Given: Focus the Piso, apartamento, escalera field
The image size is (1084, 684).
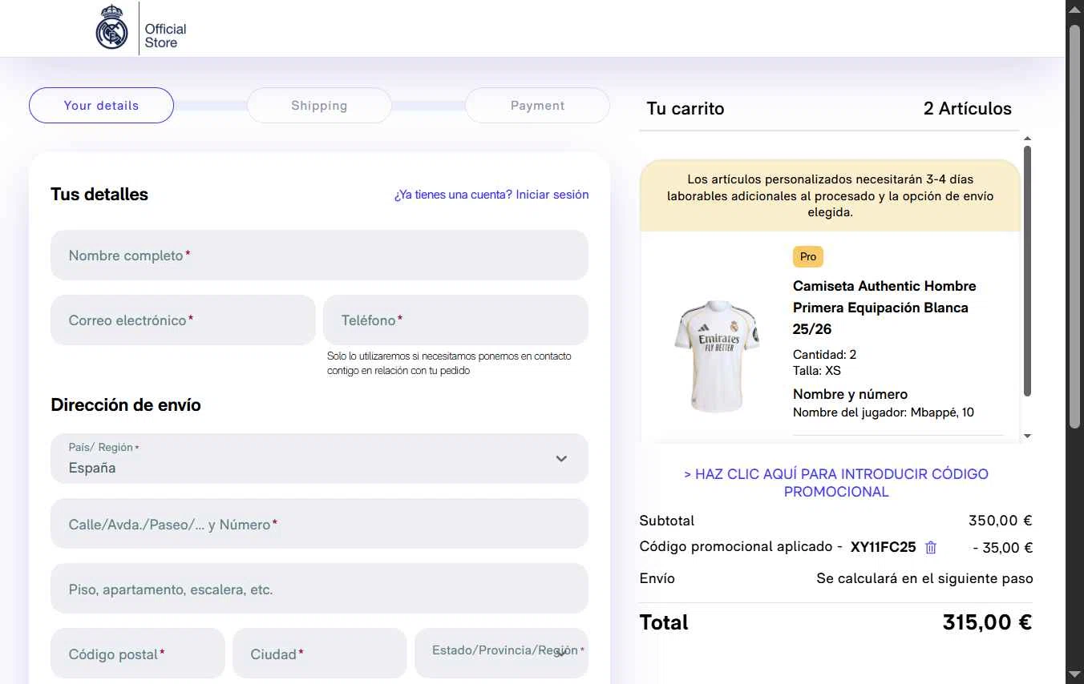Looking at the screenshot, I should (319, 589).
